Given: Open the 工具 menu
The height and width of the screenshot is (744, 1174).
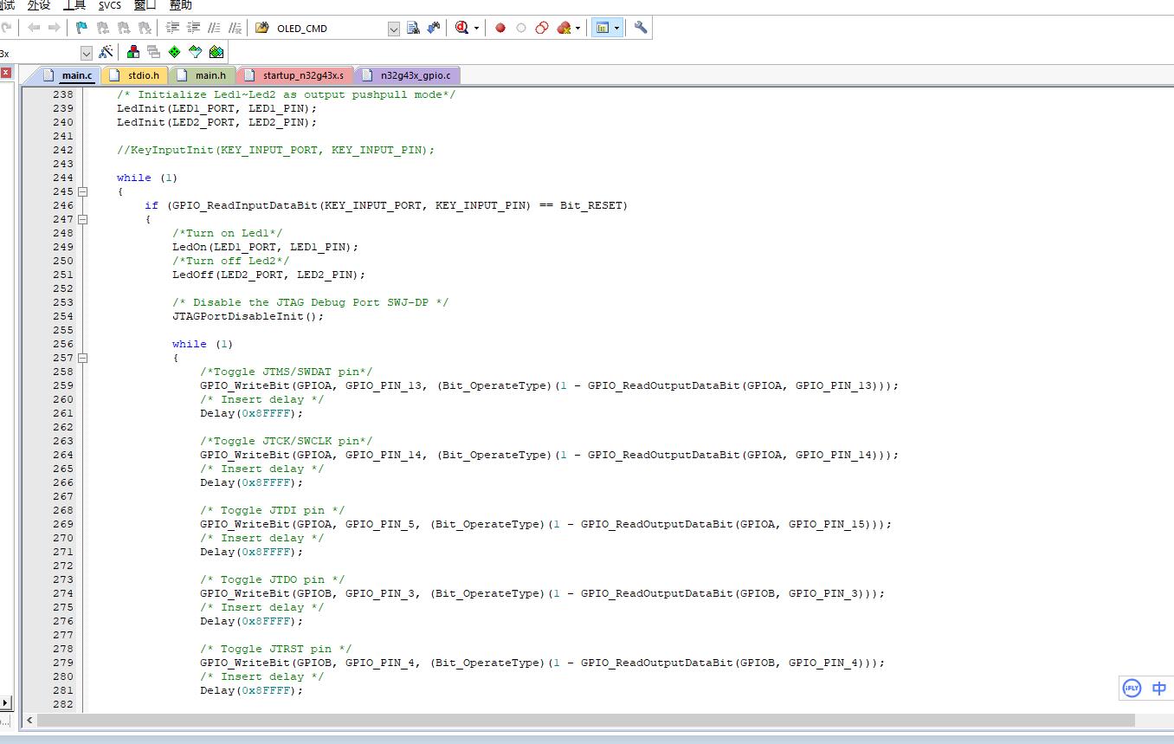Looking at the screenshot, I should [74, 5].
